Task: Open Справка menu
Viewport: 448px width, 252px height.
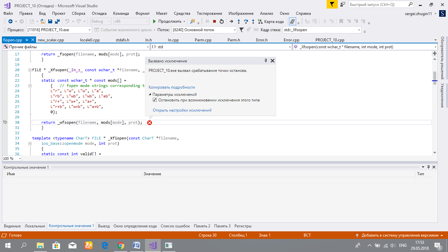Action: pos(303,13)
